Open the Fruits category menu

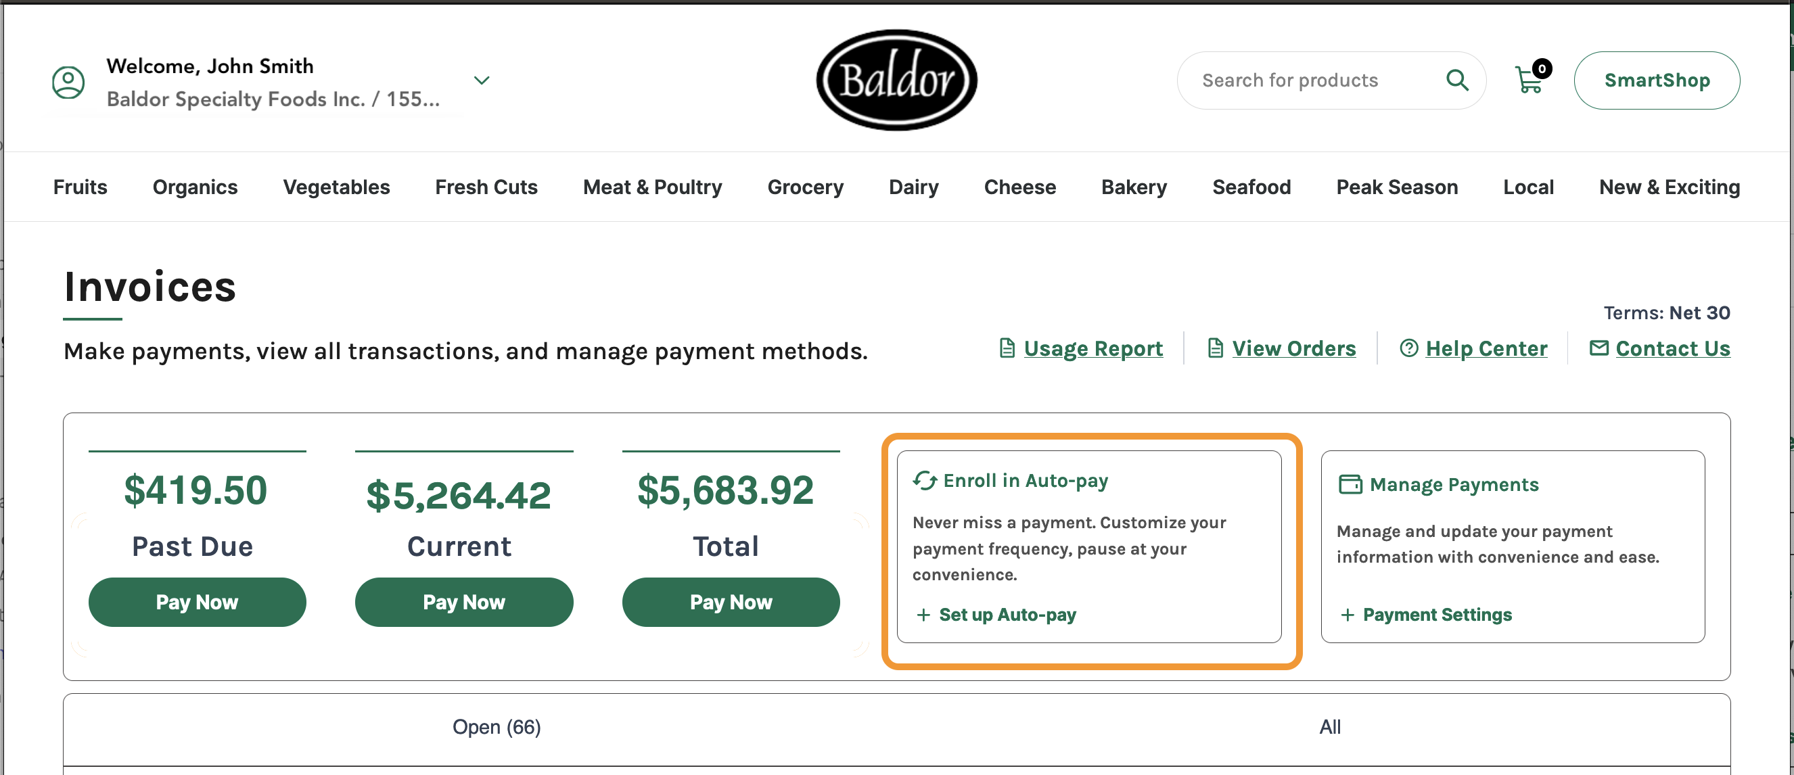tap(80, 187)
